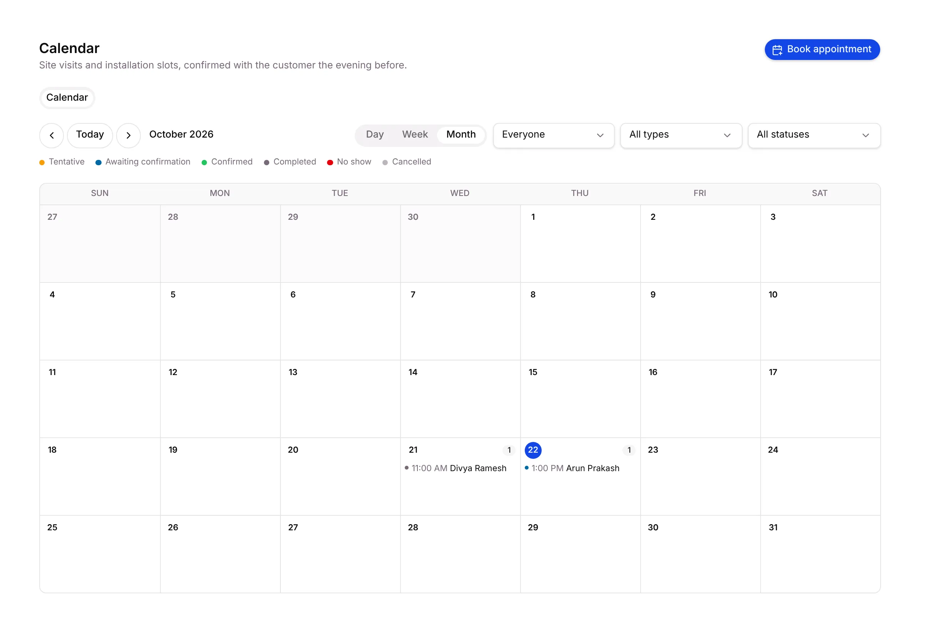Viewport: 931px width, 631px height.
Task: Go to the previous month with the left chevron
Action: point(52,136)
